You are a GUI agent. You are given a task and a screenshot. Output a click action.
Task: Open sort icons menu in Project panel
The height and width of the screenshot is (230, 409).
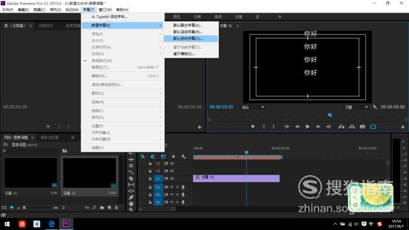(63, 208)
